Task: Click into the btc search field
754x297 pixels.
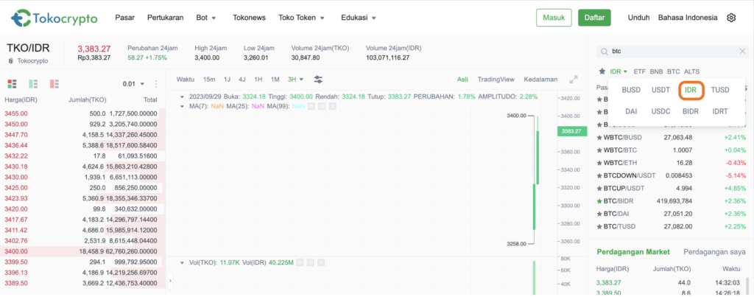Action: [672, 51]
